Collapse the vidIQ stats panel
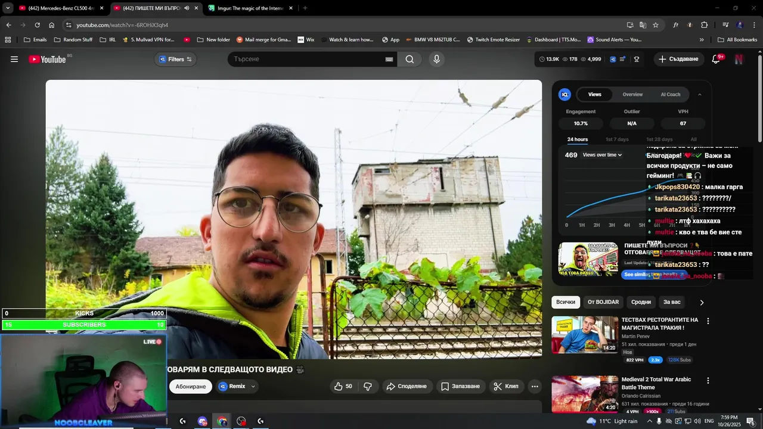The image size is (763, 429). click(700, 94)
